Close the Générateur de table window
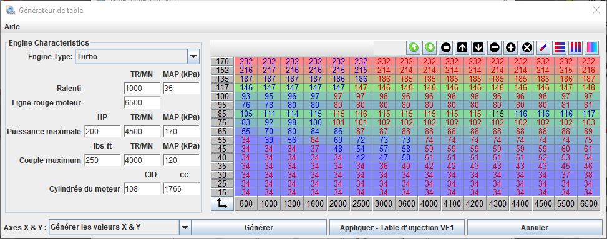Viewport: 607px width, 239px height. click(x=596, y=11)
